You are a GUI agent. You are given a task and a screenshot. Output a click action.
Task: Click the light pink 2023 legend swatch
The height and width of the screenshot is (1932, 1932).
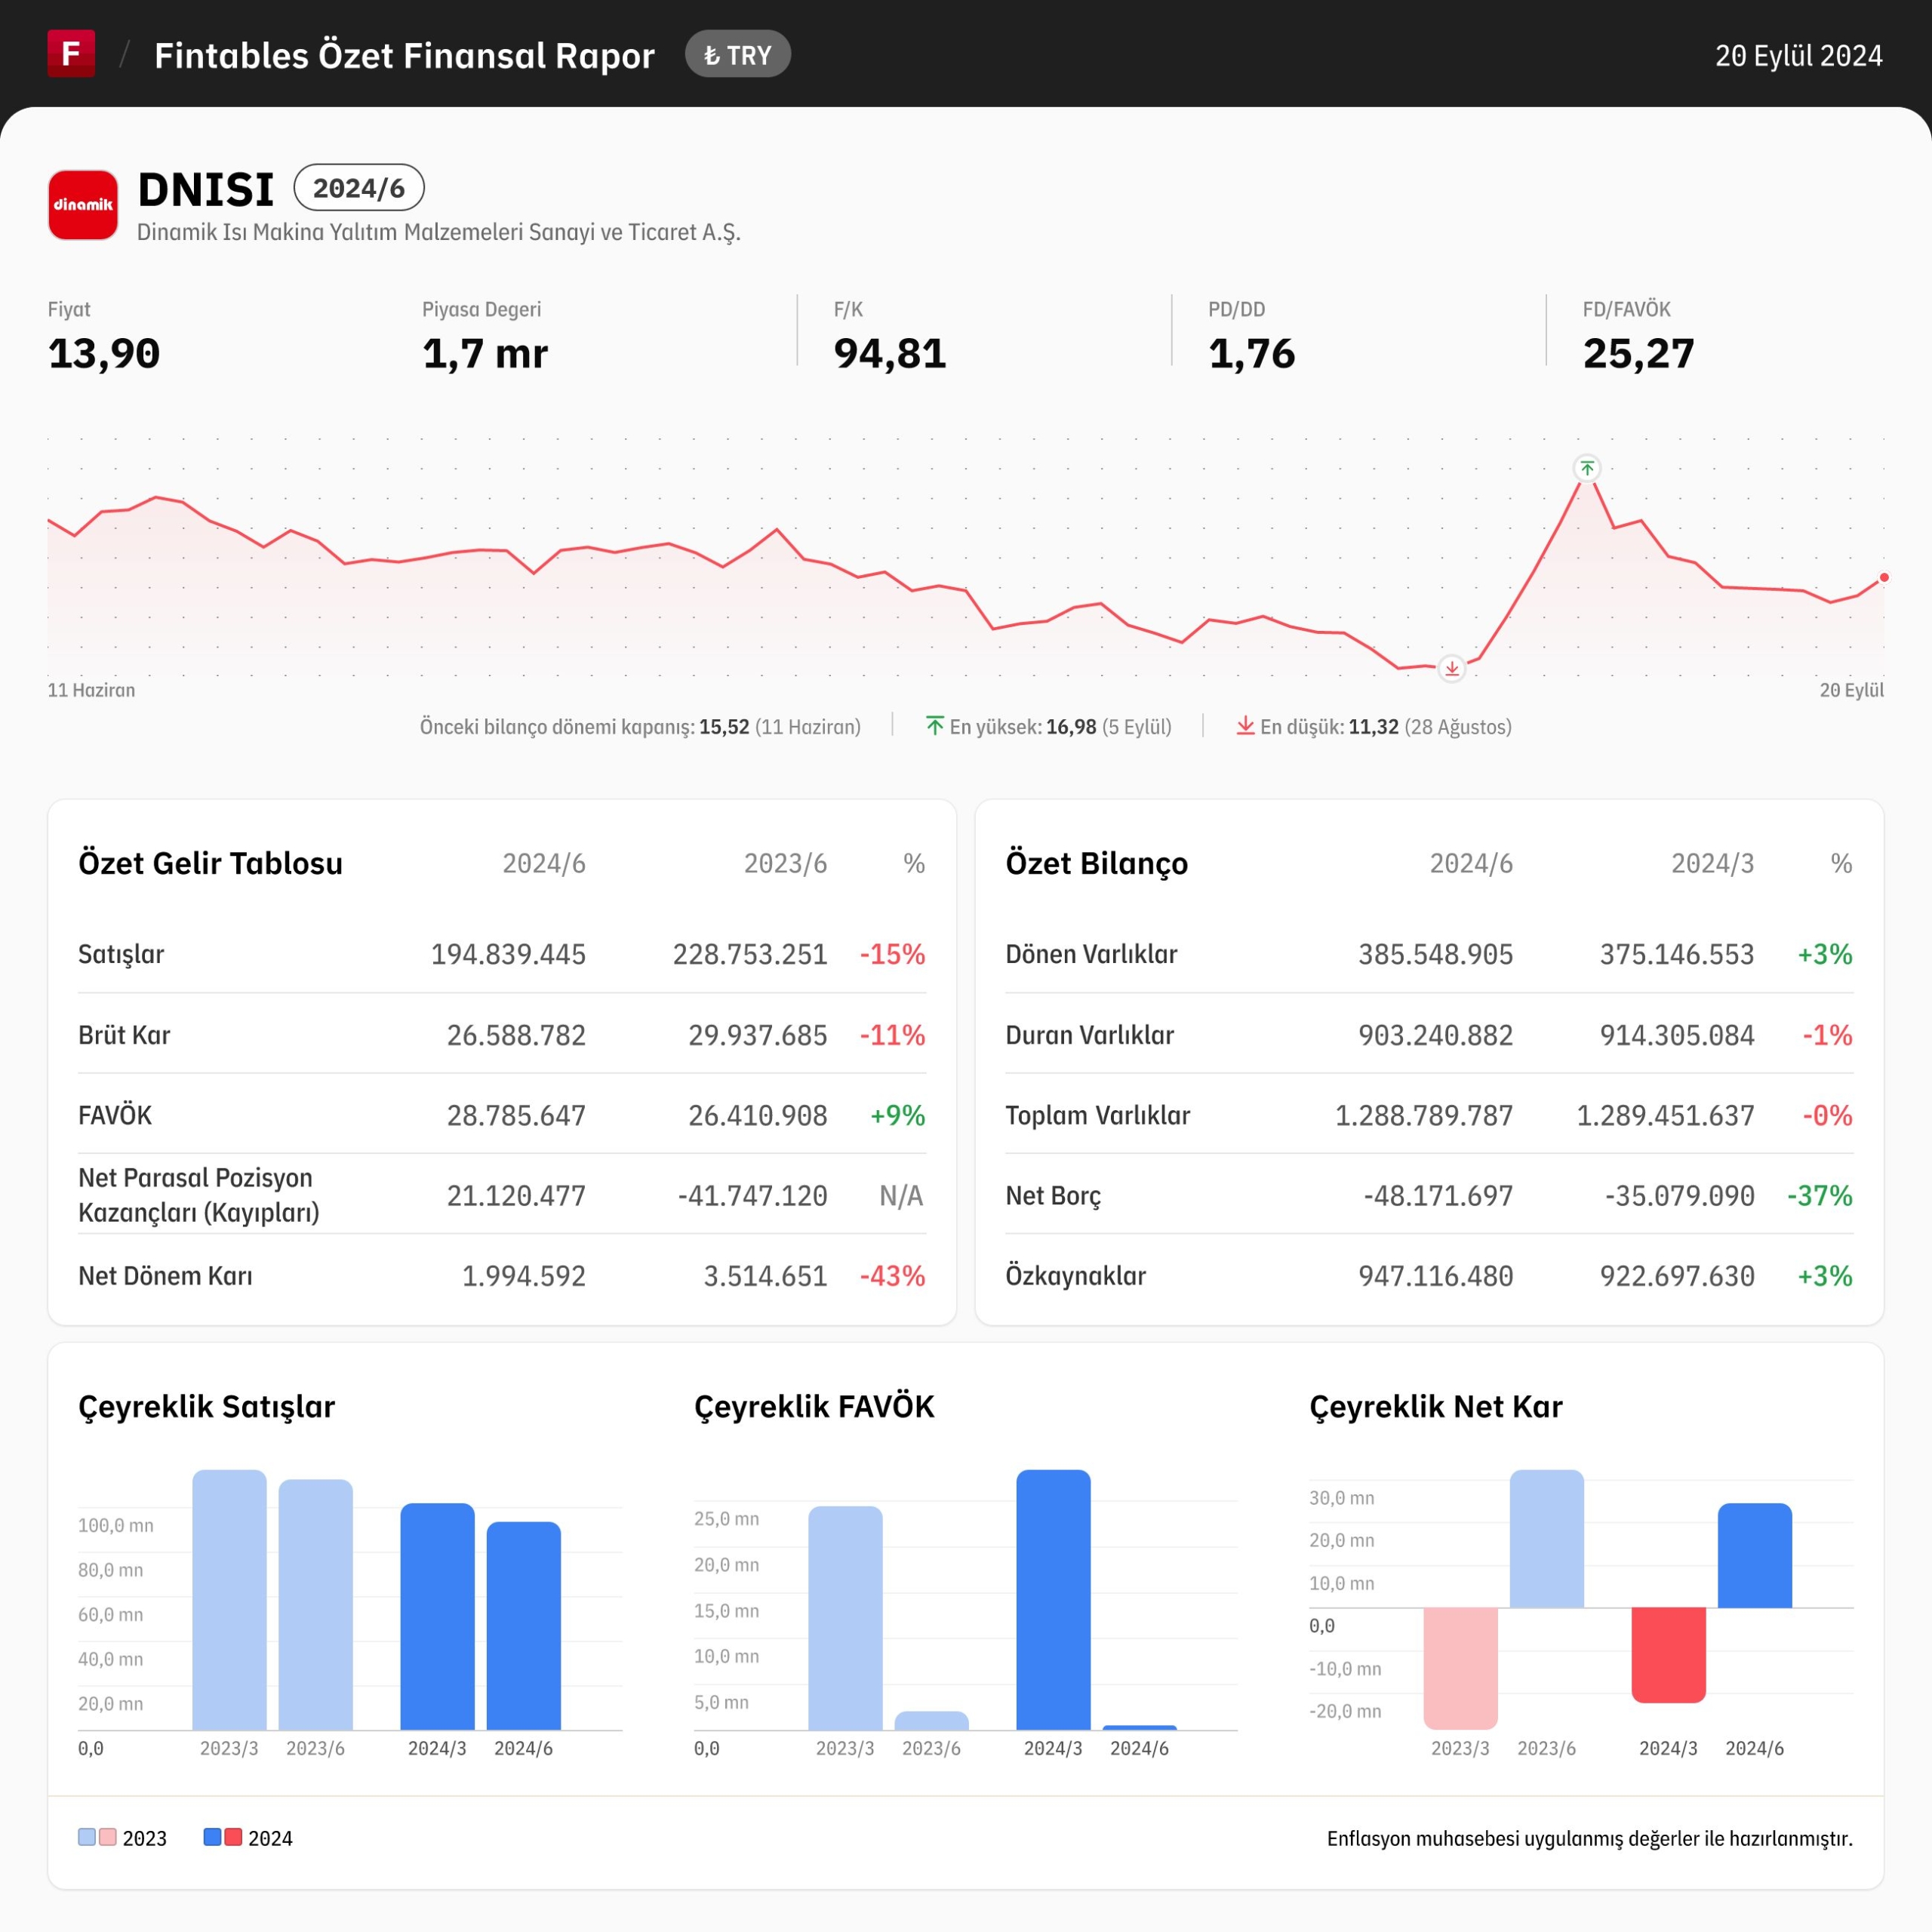(108, 1837)
